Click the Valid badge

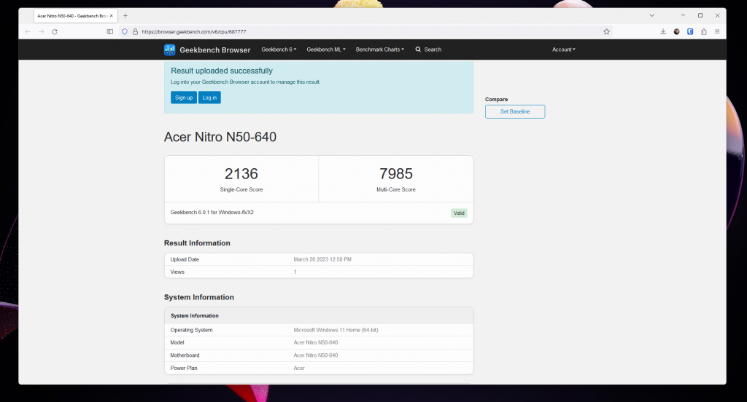pos(459,213)
